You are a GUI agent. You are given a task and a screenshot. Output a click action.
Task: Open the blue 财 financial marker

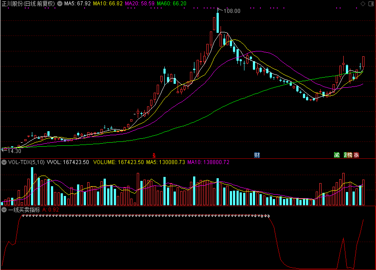pos(257,155)
